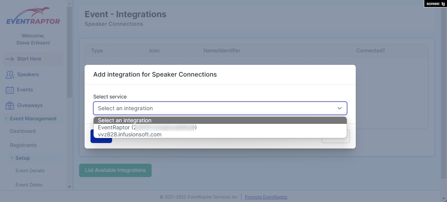The width and height of the screenshot is (447, 202).
Task: Click the EventRaptor logo in sidebar
Action: point(33,16)
